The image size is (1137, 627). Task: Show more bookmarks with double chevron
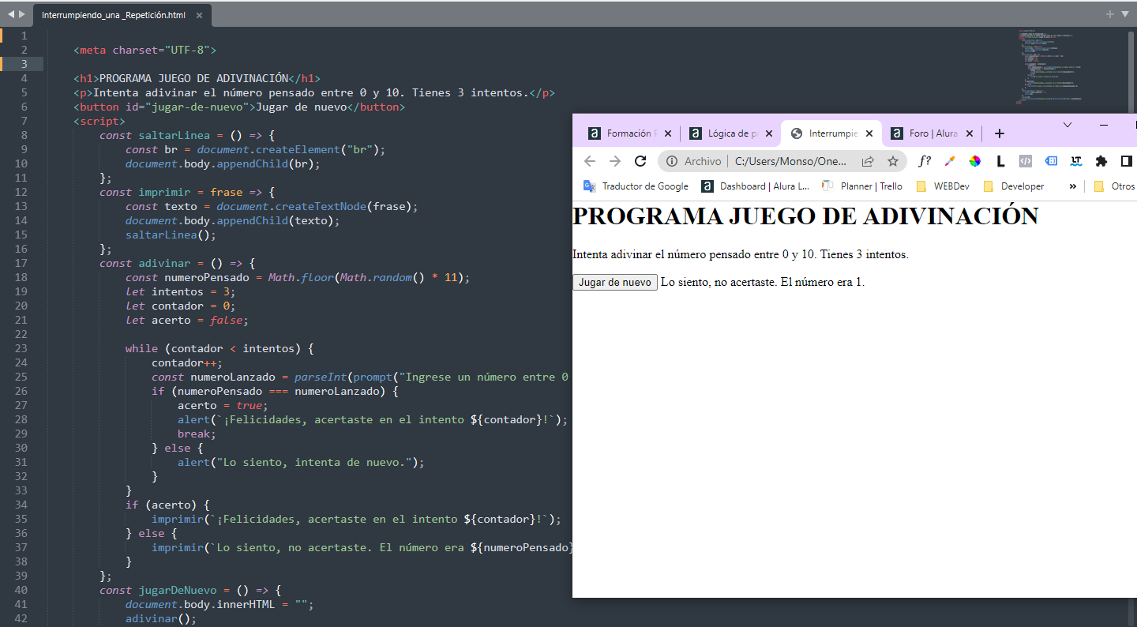point(1072,186)
